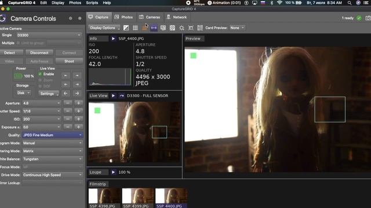Open the Display menu

58,3
